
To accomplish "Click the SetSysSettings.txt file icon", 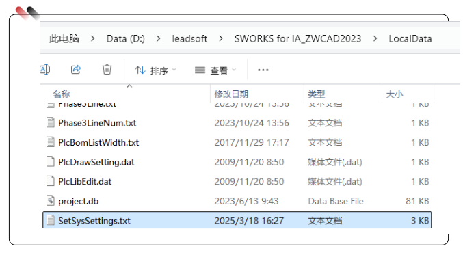I will click(x=51, y=220).
